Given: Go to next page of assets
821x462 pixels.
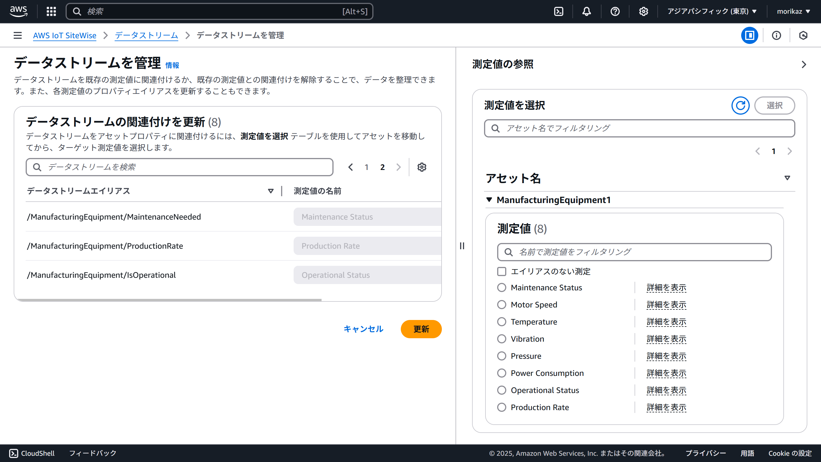Looking at the screenshot, I should point(789,151).
